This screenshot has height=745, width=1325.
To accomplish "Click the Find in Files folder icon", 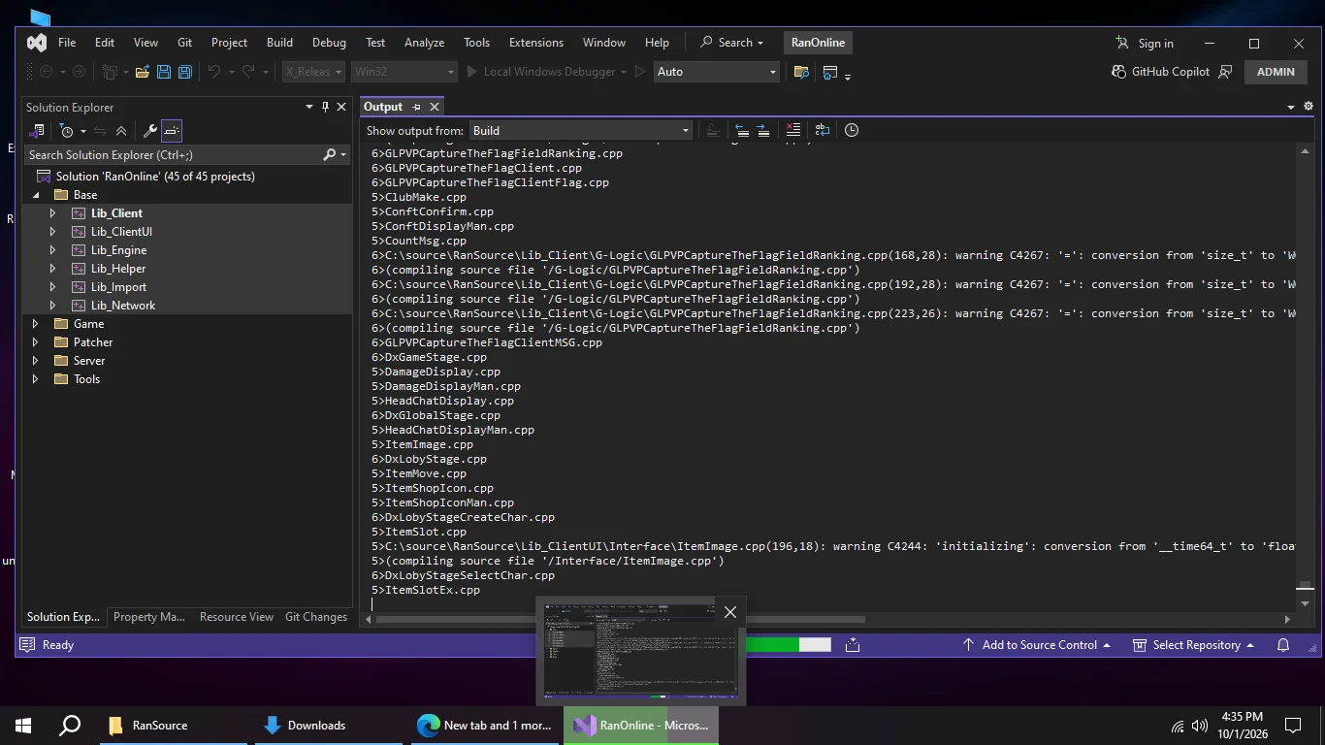I will [801, 72].
